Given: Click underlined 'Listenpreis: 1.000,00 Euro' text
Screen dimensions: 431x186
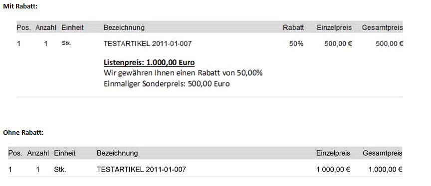Looking at the screenshot, I should tap(149, 63).
